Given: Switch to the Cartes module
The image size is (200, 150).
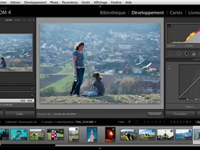Looking at the screenshot, I should [x=176, y=12].
